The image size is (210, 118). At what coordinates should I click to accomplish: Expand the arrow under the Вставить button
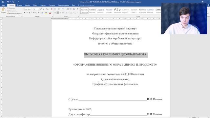(x=4, y=13)
